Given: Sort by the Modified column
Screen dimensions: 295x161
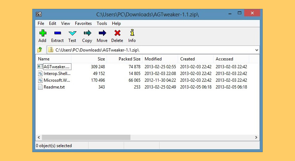Looking at the screenshot, I should point(160,59).
